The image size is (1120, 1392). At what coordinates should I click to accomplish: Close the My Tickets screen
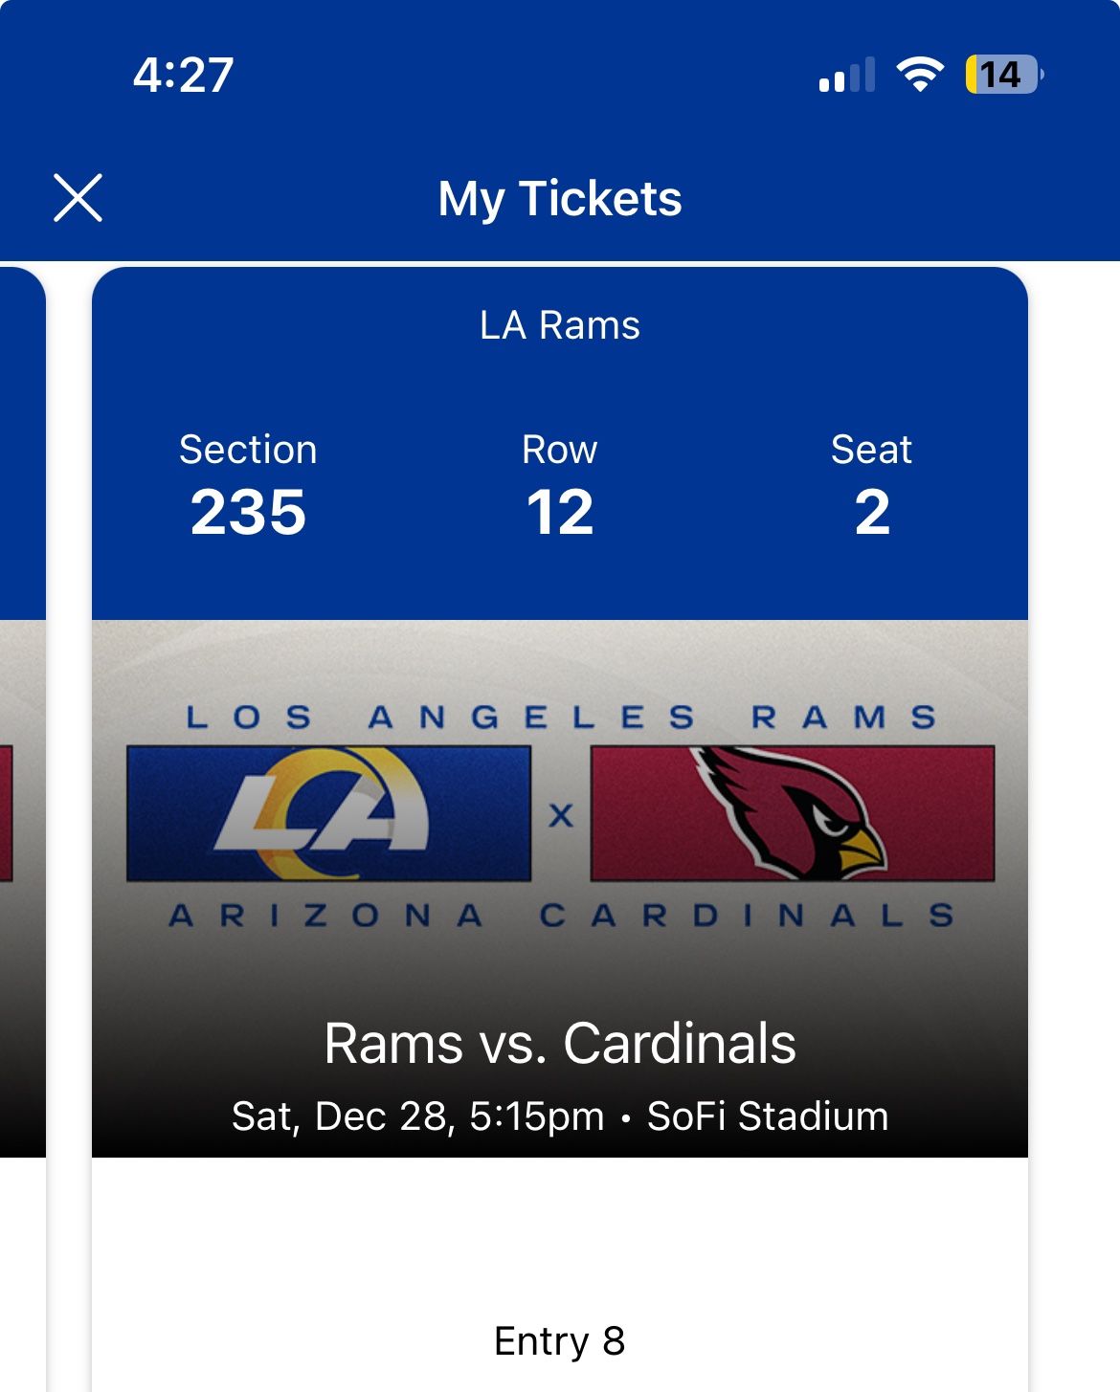coord(78,198)
